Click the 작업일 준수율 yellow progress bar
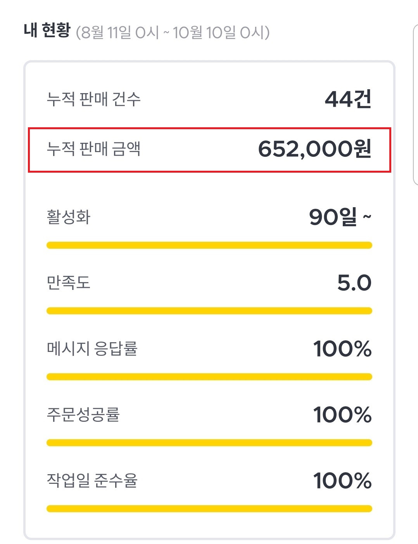Viewport: 418px width, 544px height. click(209, 509)
